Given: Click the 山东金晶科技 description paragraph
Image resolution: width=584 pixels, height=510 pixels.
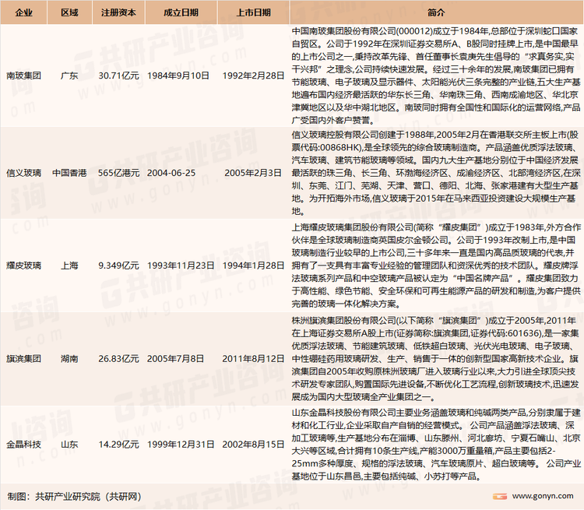Looking at the screenshot, I should 436,445.
